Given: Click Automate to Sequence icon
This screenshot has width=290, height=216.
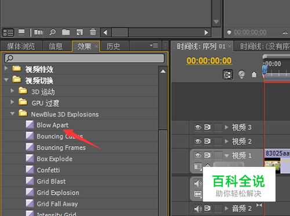Looking at the screenshot, I should [39, 32].
